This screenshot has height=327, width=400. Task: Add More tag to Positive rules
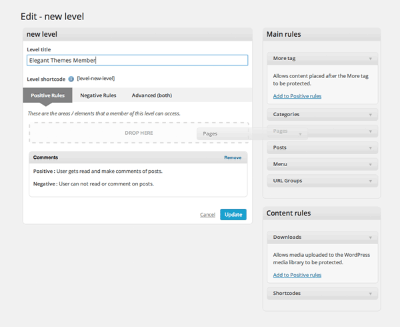(297, 96)
